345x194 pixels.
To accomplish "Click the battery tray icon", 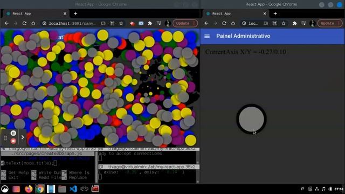I will 330,189.
